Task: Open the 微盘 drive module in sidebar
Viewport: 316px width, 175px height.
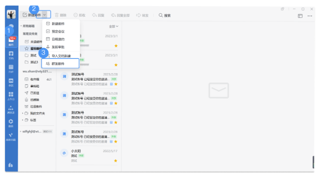Action: point(11,123)
